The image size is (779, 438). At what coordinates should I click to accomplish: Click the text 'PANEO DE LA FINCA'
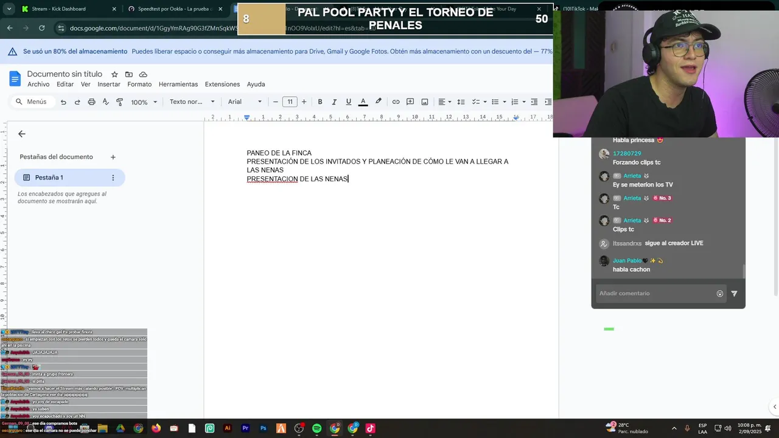(x=279, y=153)
